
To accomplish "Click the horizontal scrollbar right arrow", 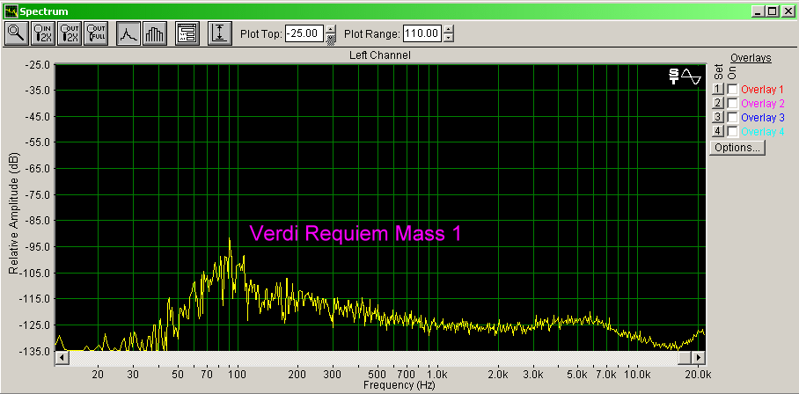I will click(x=699, y=357).
